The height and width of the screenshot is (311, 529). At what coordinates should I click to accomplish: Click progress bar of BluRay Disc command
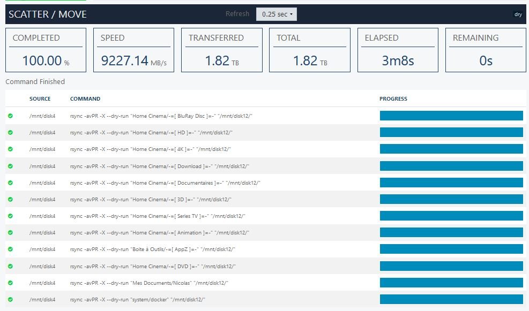coord(451,116)
